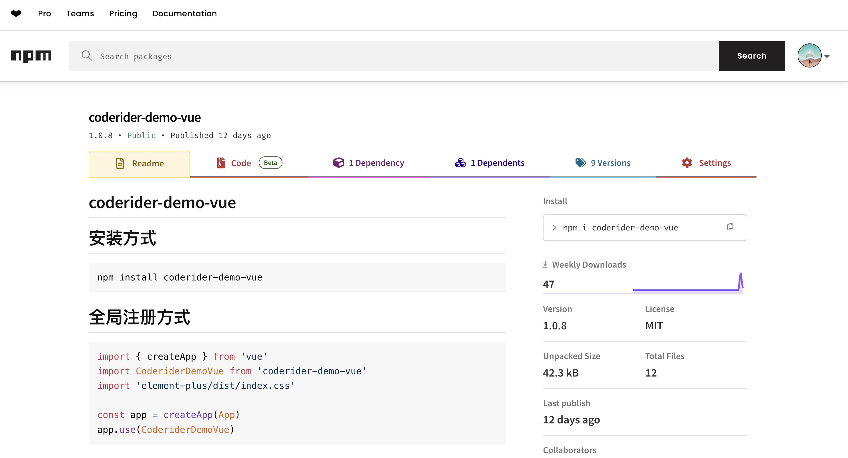
Task: Click the Versions tags icon
Action: (x=580, y=163)
